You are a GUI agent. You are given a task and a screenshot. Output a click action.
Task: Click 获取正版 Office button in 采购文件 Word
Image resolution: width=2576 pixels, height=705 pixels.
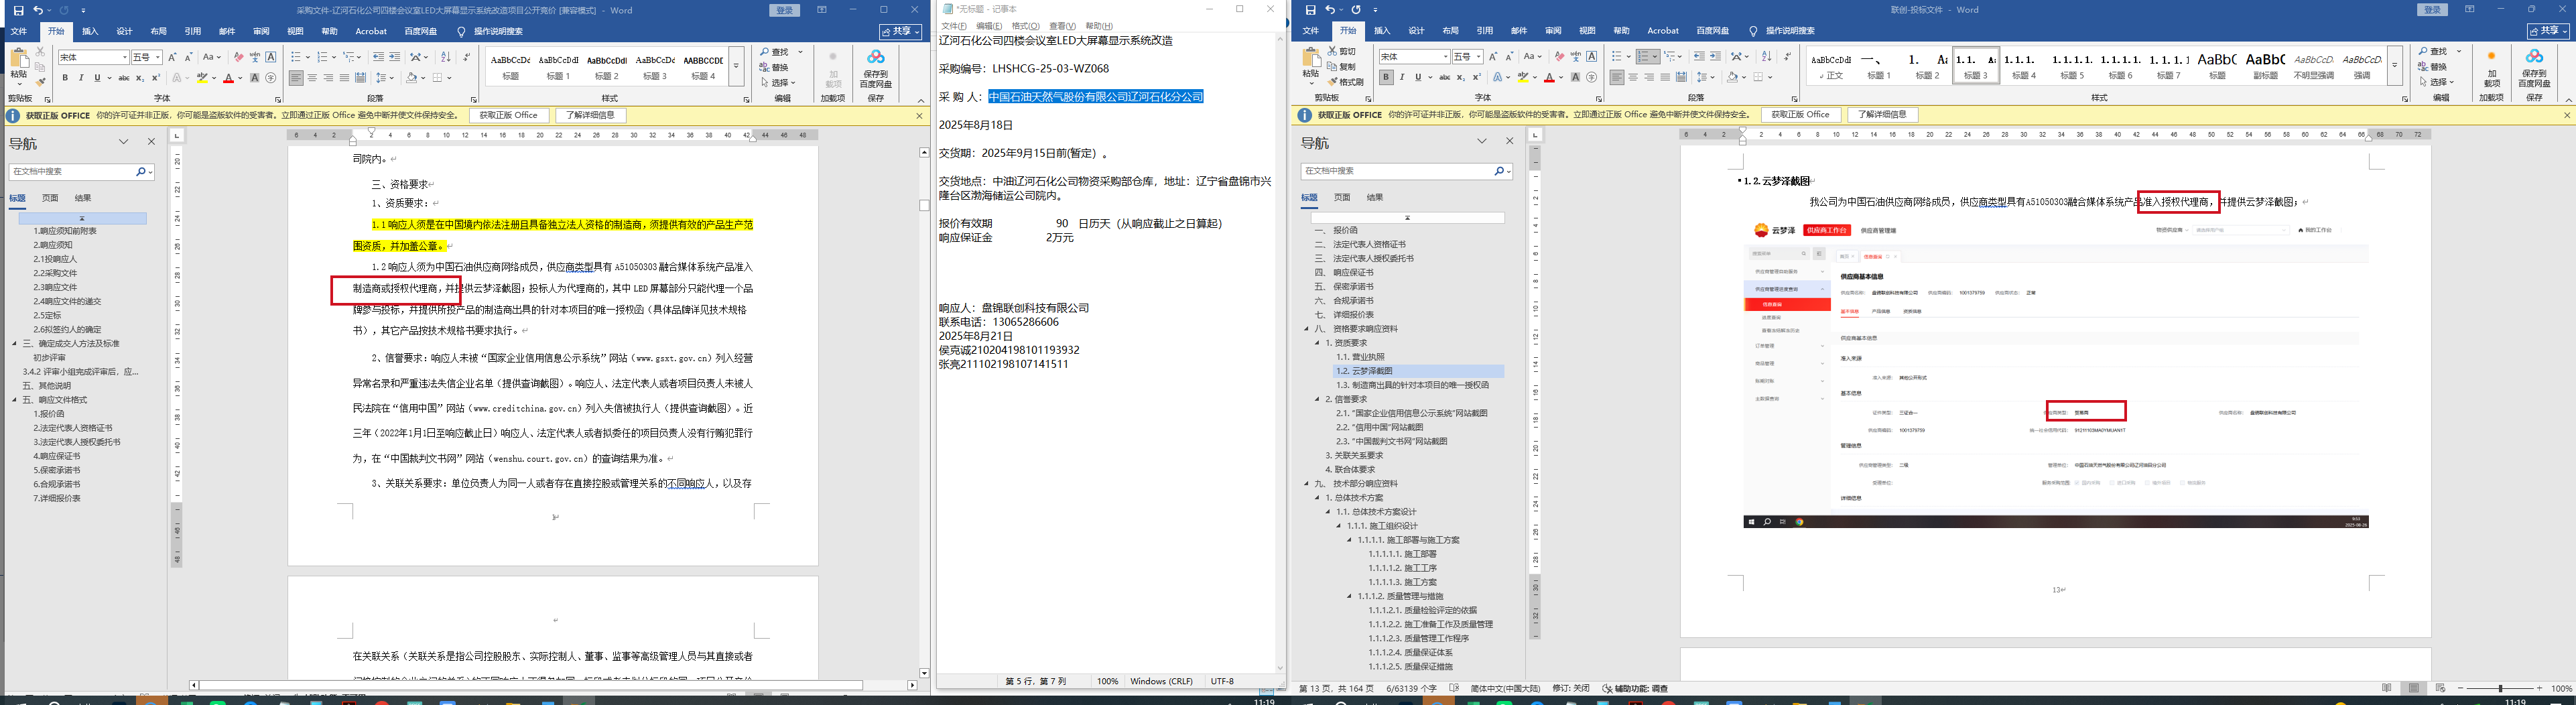coord(508,115)
